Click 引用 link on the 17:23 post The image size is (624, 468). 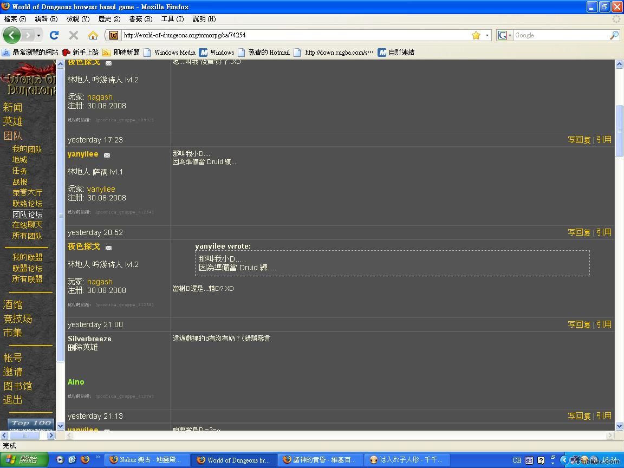click(x=603, y=140)
